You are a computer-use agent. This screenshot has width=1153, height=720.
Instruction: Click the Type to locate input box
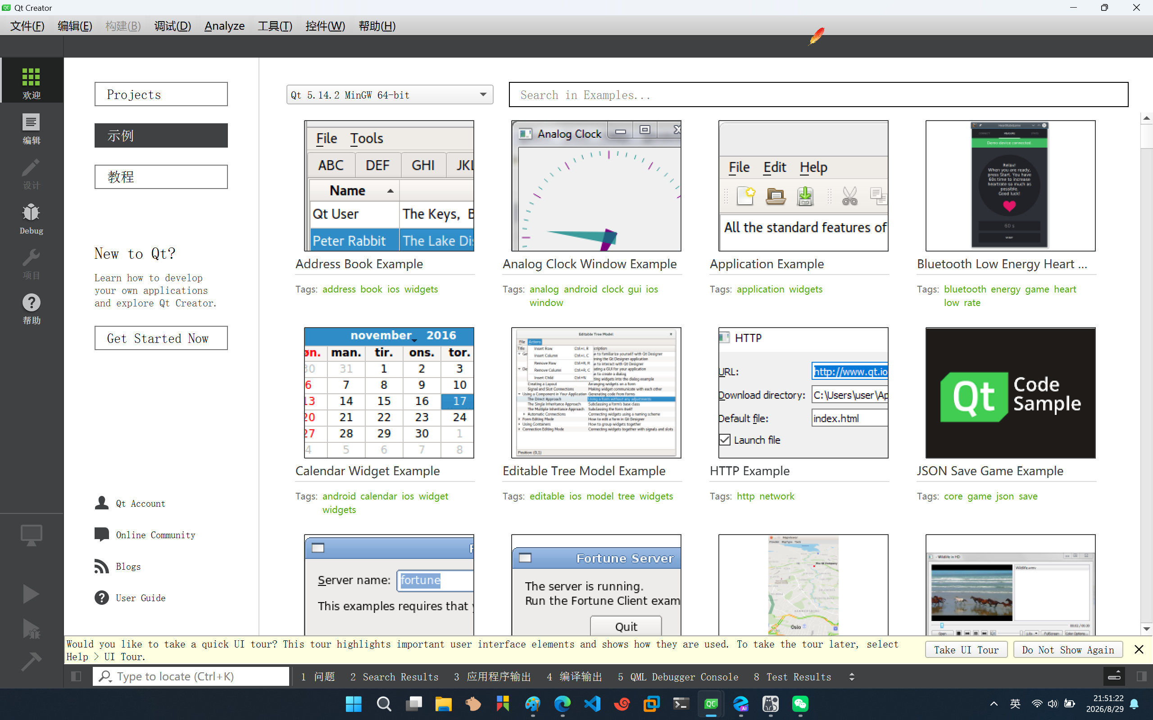pos(191,676)
